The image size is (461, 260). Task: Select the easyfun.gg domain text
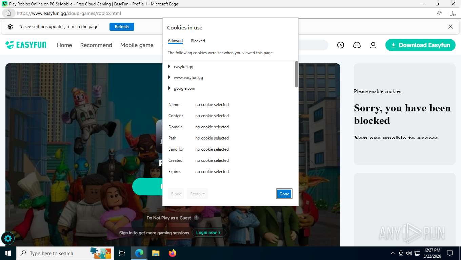(x=183, y=67)
